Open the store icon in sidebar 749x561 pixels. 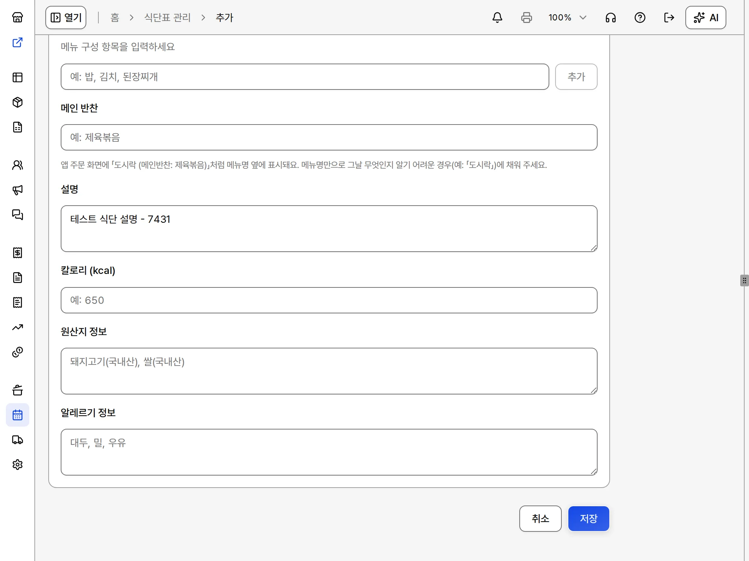[x=18, y=18]
